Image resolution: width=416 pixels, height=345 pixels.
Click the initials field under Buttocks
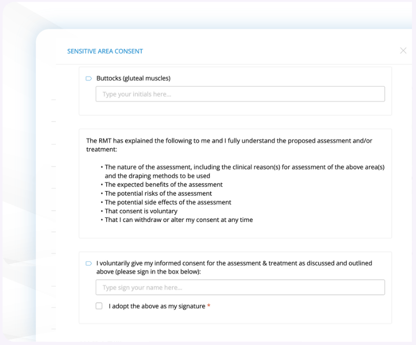240,94
